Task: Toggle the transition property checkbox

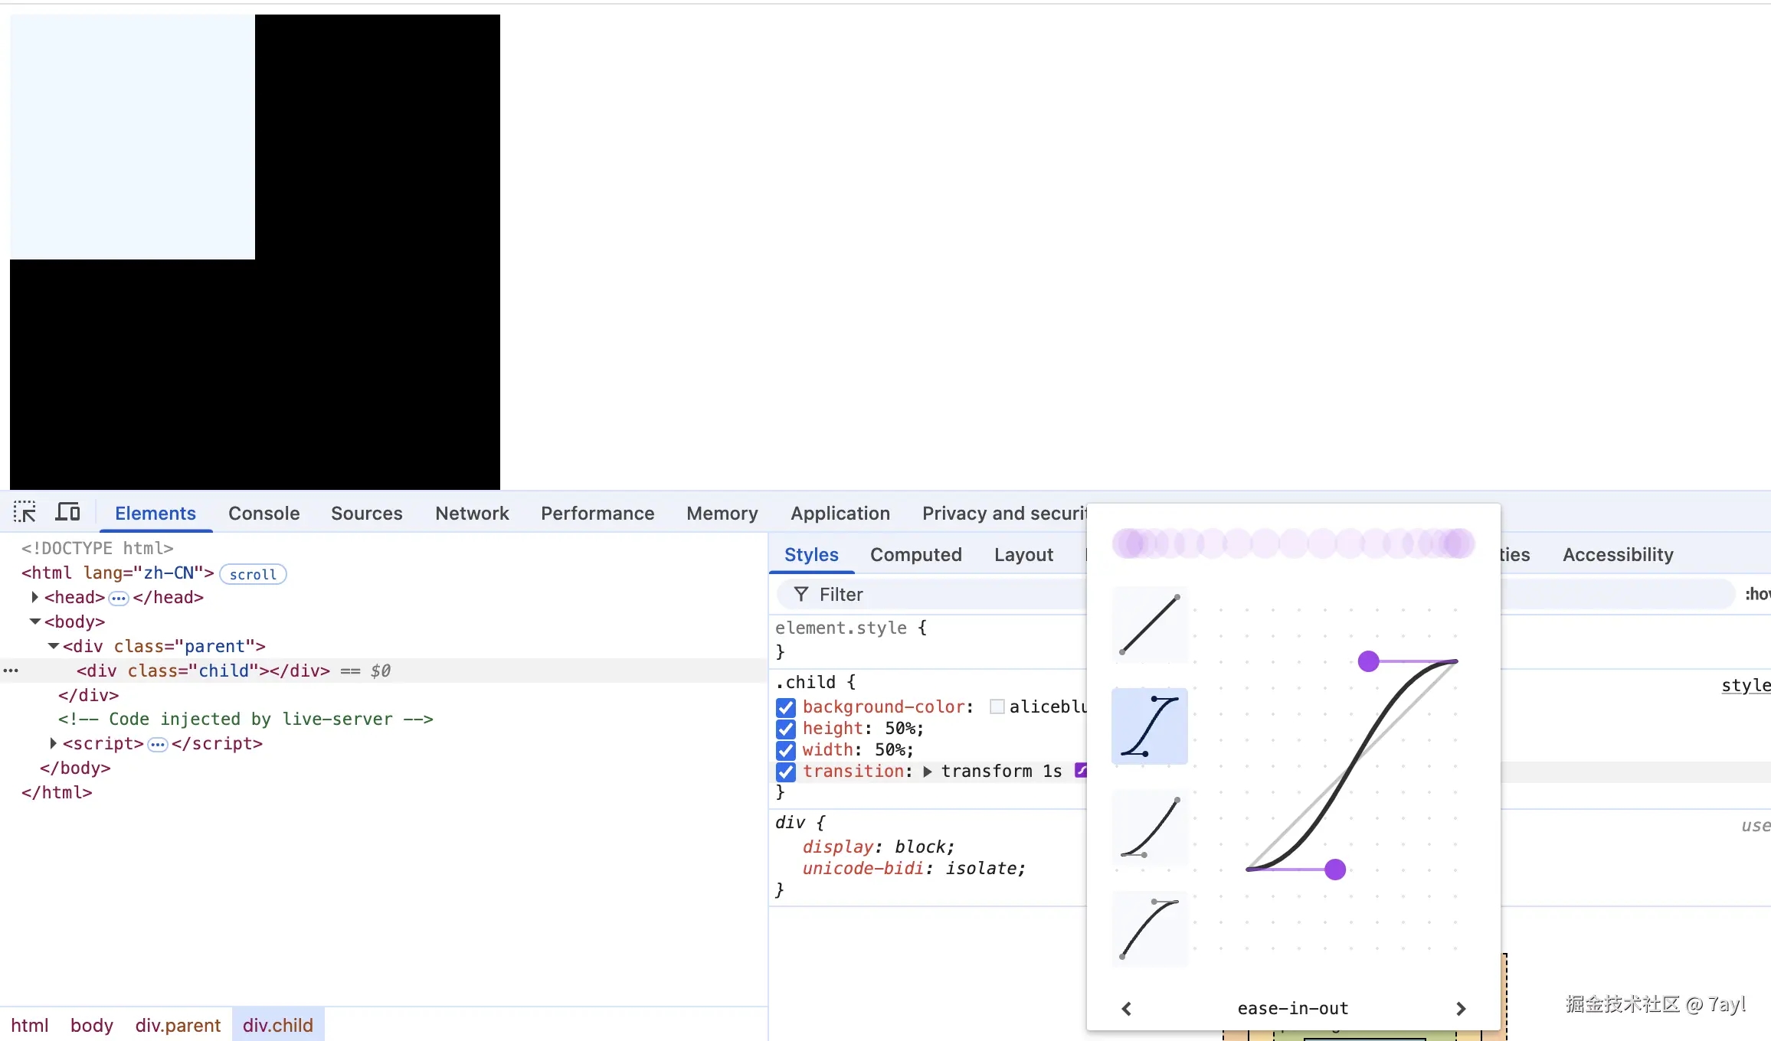Action: [786, 772]
